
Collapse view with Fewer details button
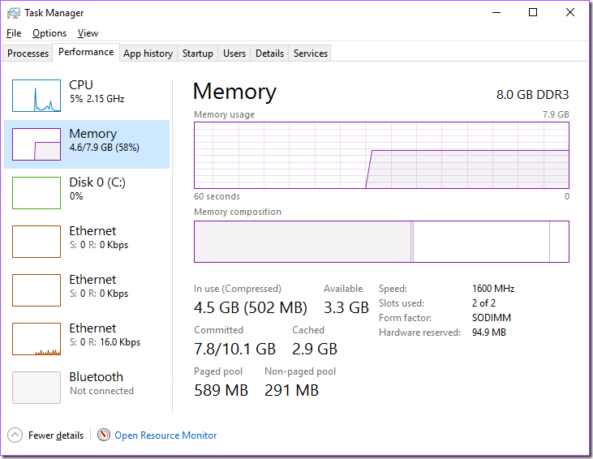[55, 435]
